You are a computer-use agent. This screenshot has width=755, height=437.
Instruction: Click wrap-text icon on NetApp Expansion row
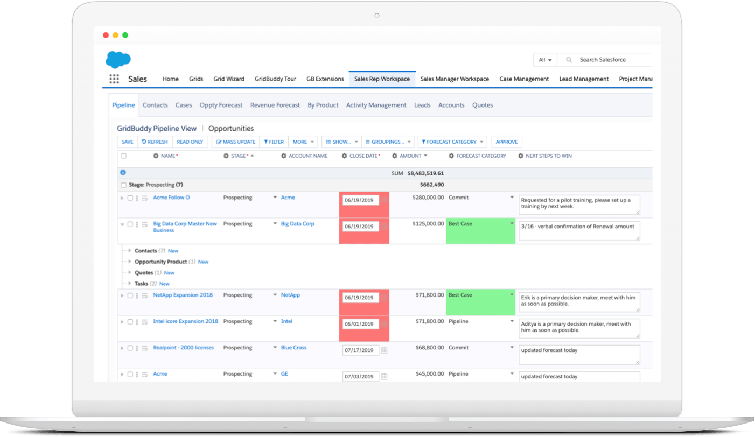click(144, 295)
